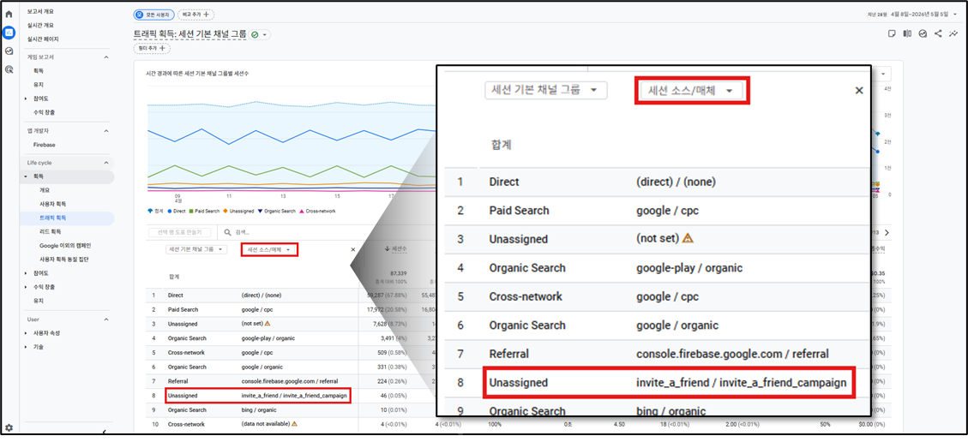Open 실시간 개요 in the sidebar
Viewport: 968px width, 442px height.
(40, 26)
